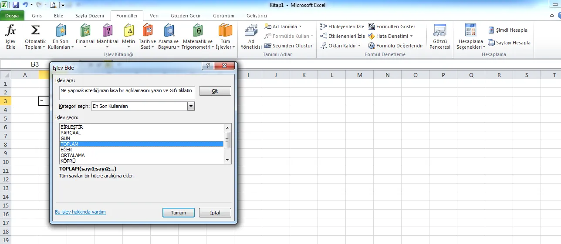The width and height of the screenshot is (561, 244).
Task: Expand the Ad Tanımla dropdown arrow
Action: click(300, 27)
